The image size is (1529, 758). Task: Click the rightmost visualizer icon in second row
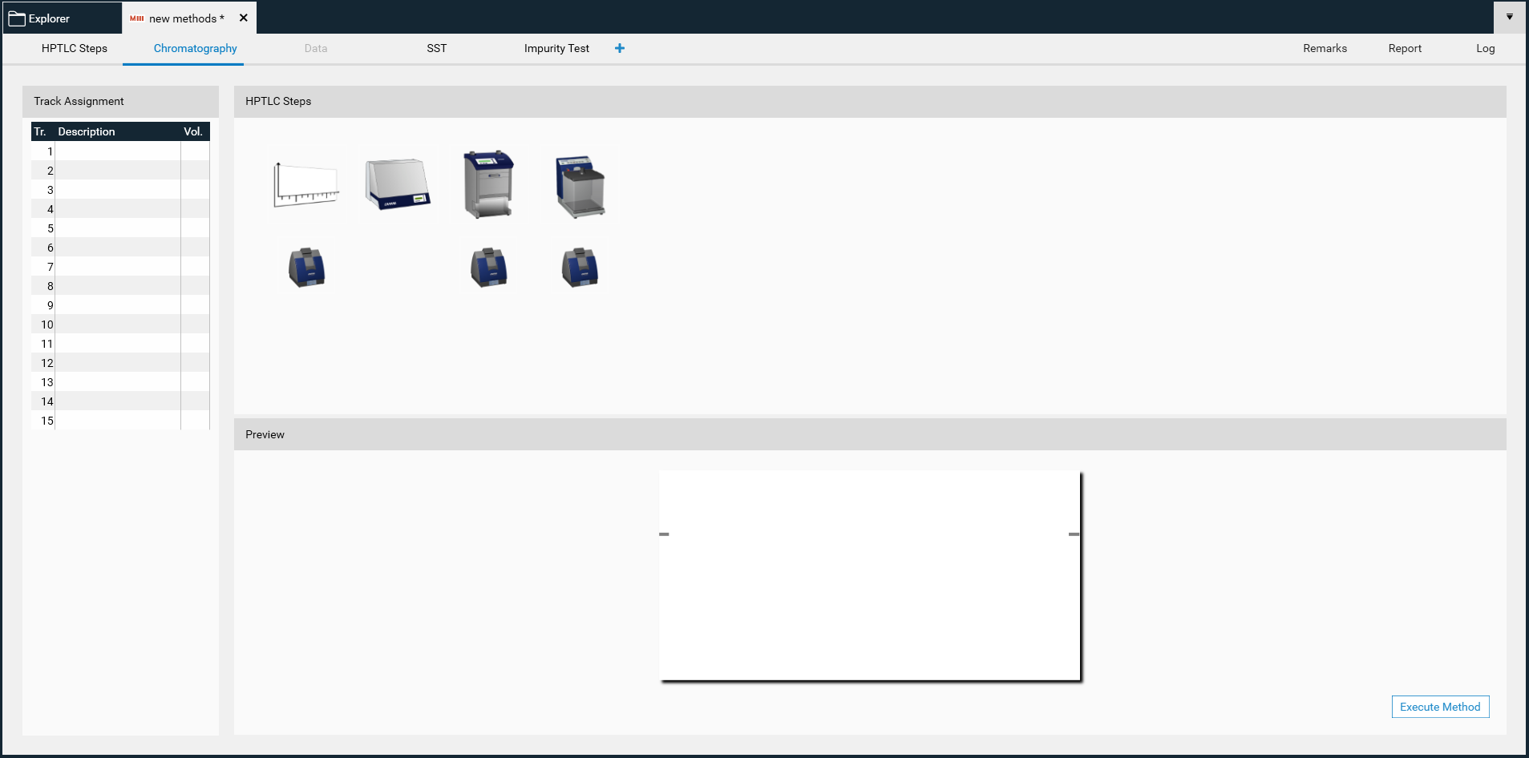[x=580, y=267]
